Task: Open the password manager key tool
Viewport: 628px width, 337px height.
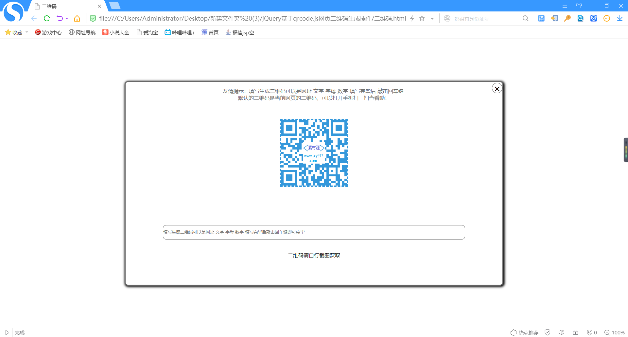Action: pos(567,18)
